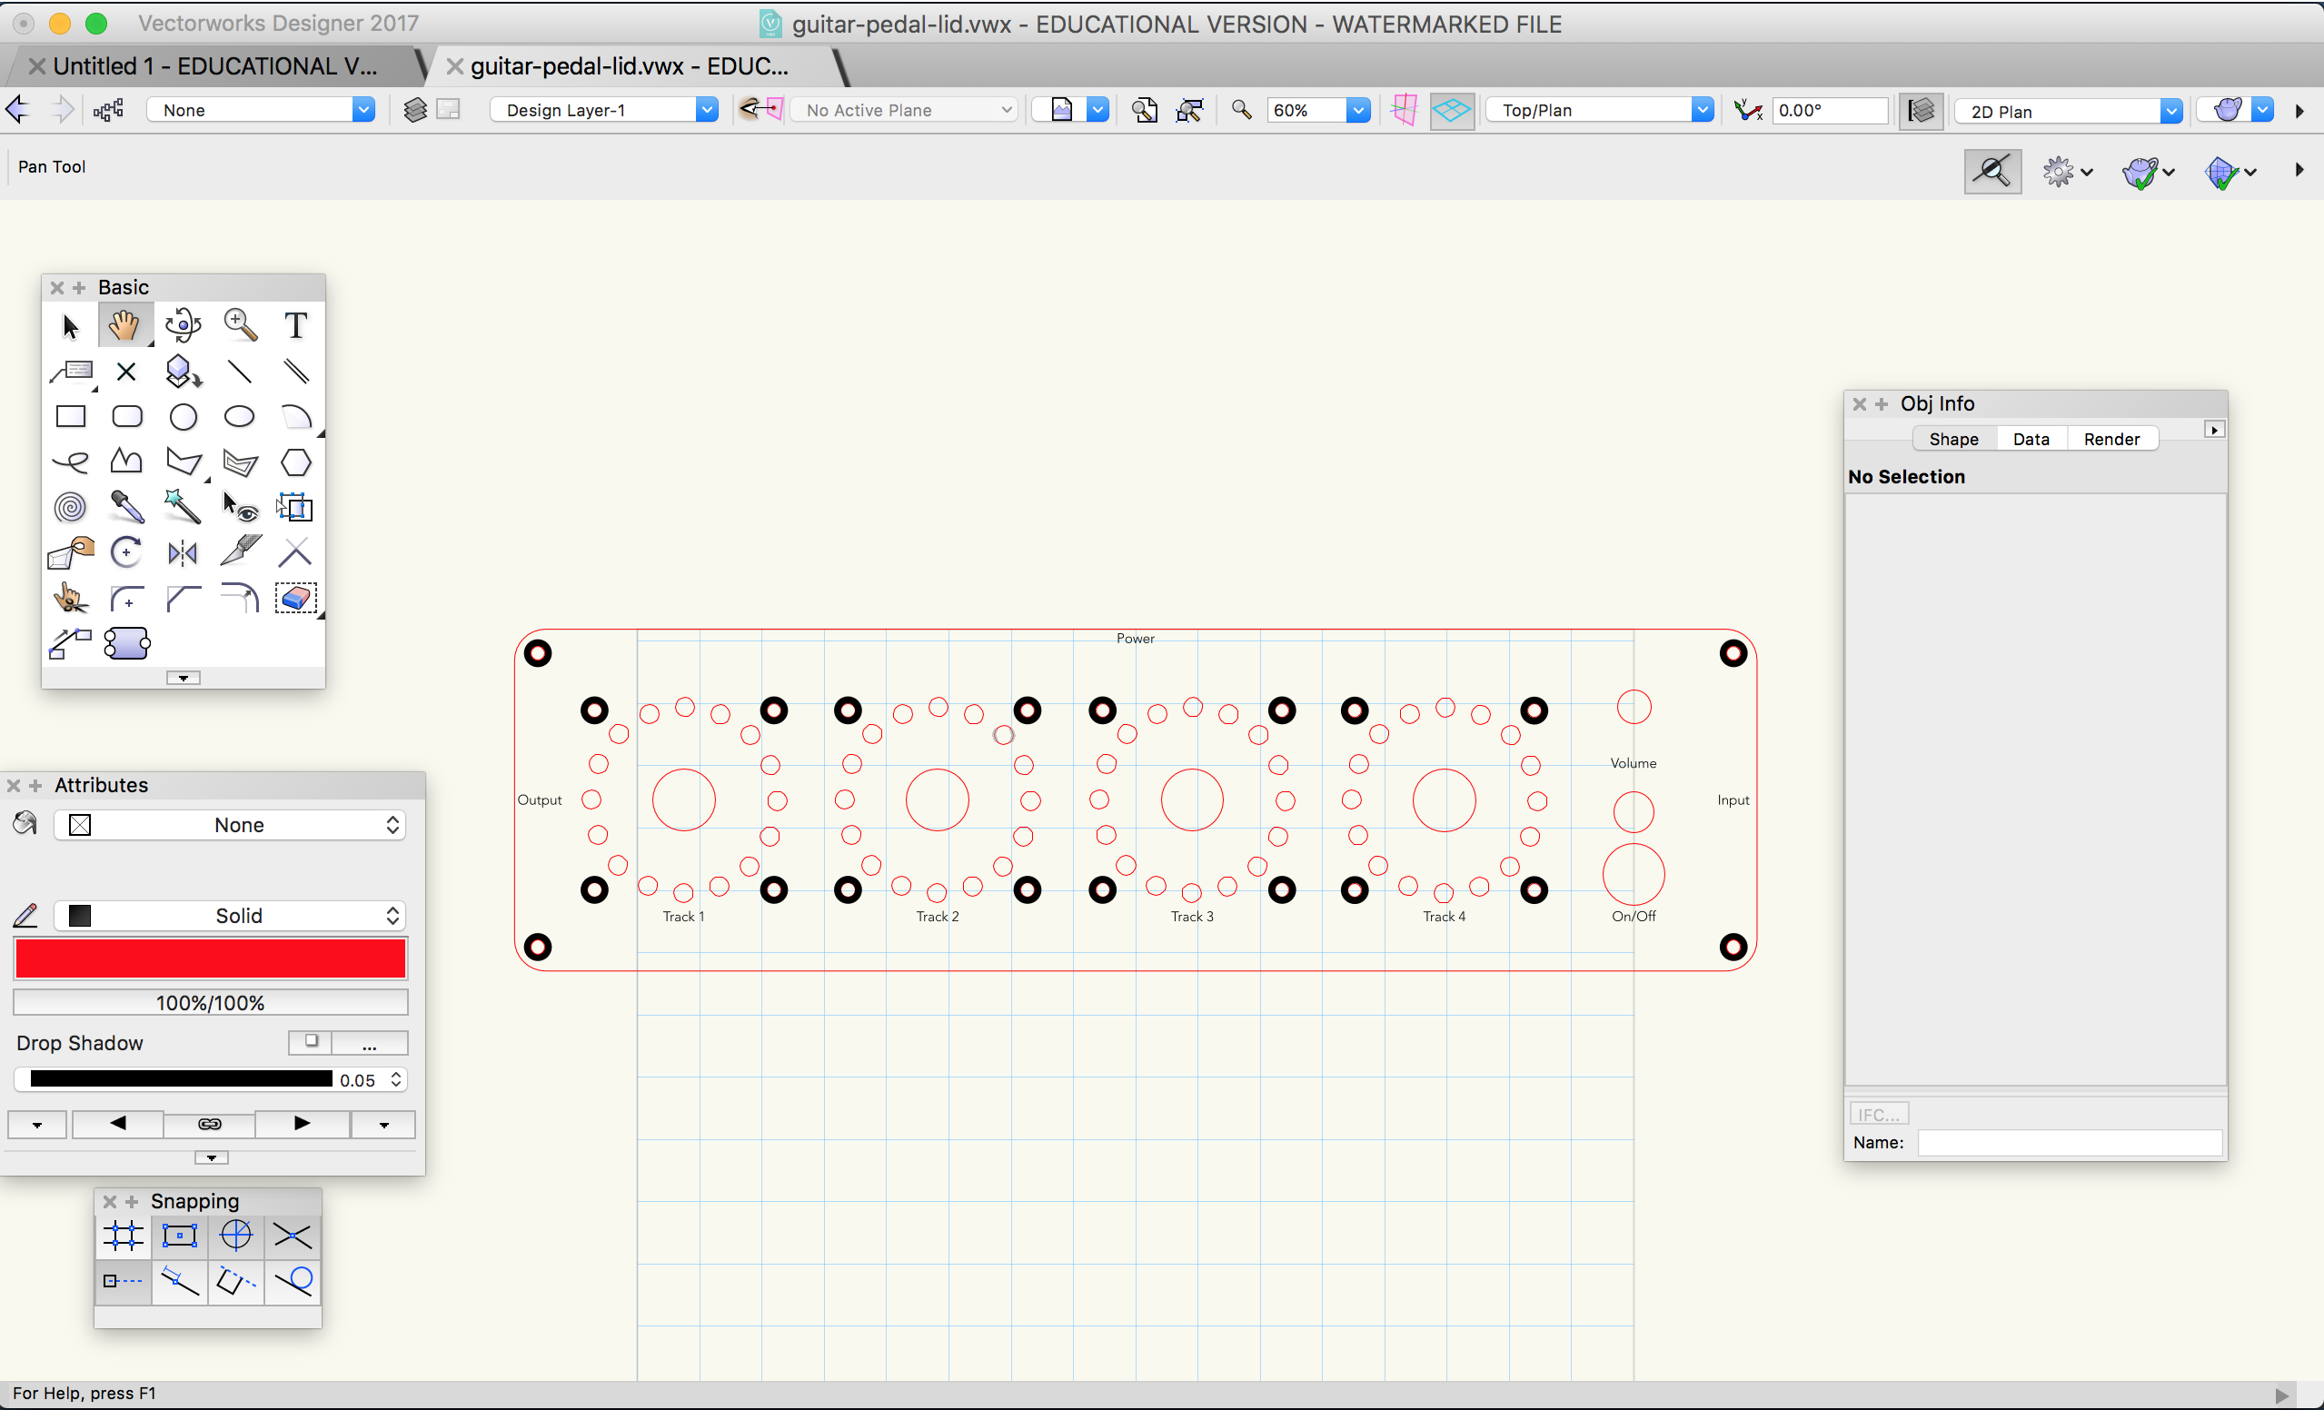Open the pen style Solid dropdown
The image size is (2324, 1410).
230,916
